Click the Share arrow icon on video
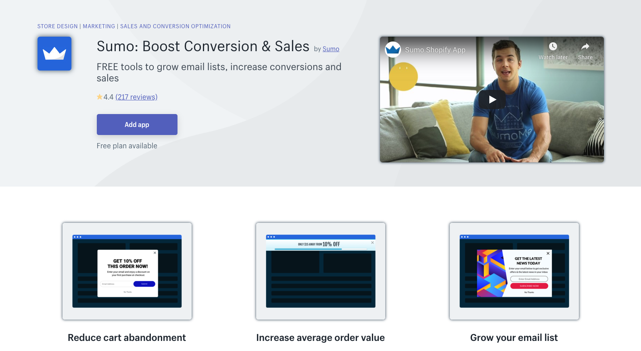The height and width of the screenshot is (351, 641). click(585, 46)
